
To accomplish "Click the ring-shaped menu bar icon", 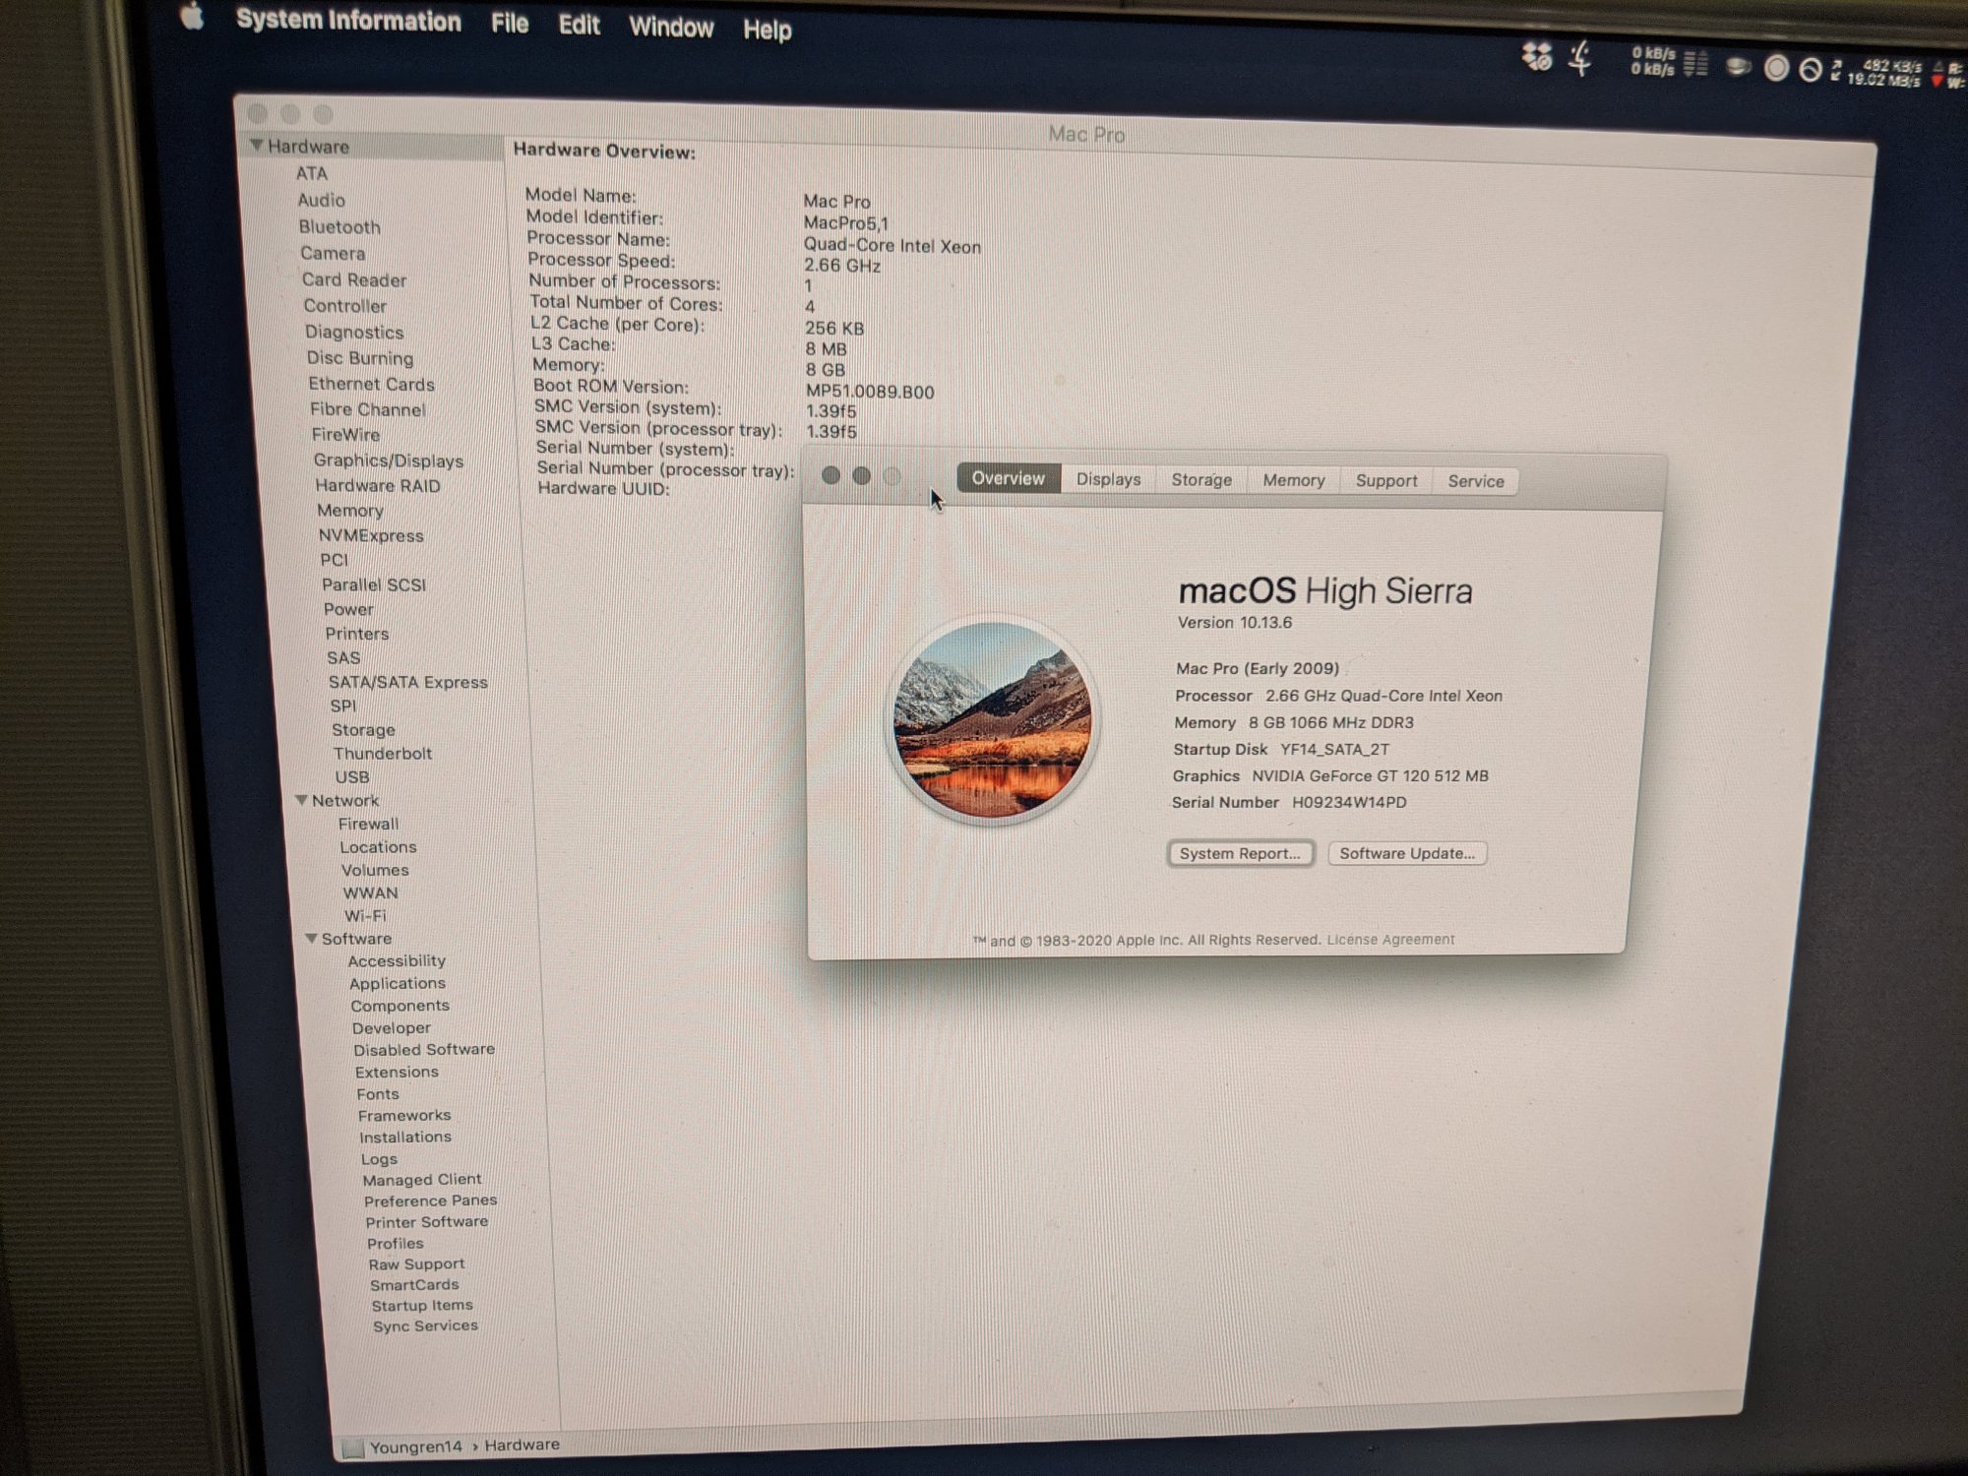I will pos(1810,70).
